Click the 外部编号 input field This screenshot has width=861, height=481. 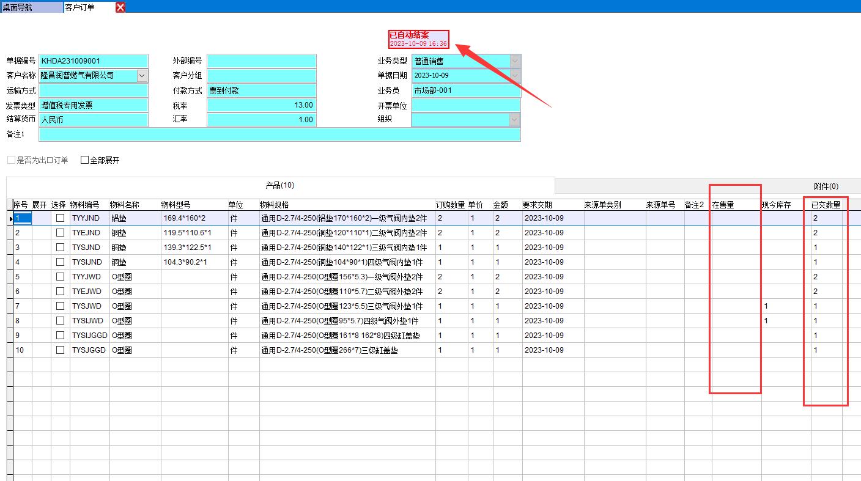(262, 61)
